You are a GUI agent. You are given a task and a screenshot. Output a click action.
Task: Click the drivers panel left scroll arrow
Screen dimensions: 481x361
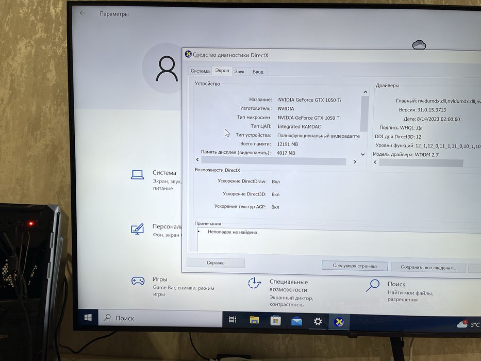(375, 162)
